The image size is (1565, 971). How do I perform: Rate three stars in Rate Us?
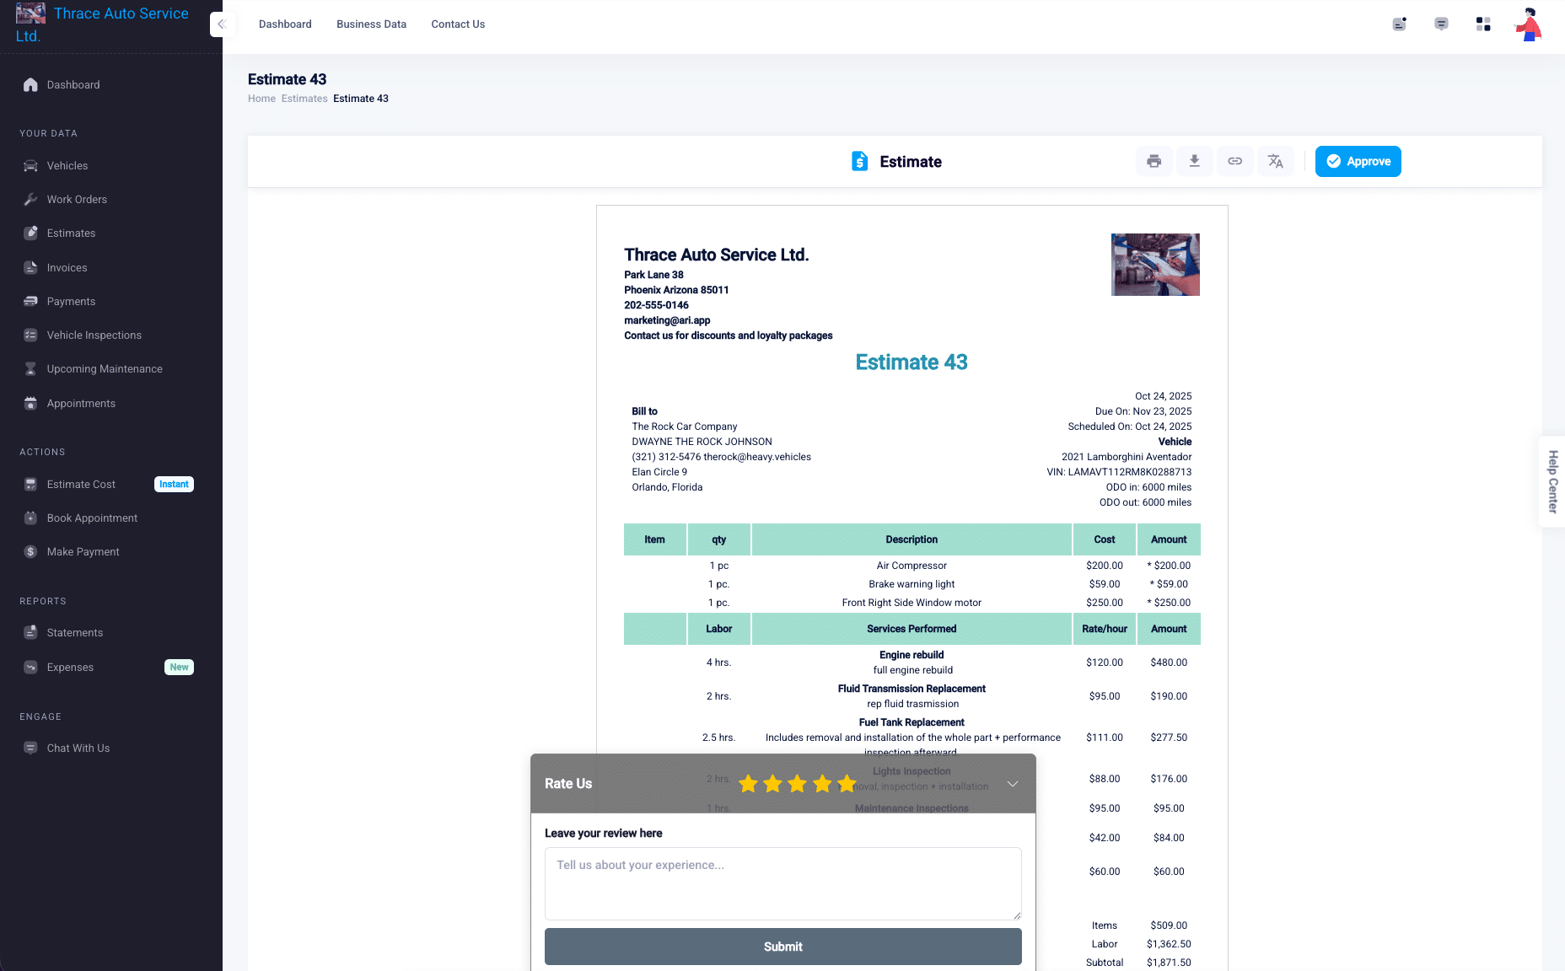coord(797,784)
